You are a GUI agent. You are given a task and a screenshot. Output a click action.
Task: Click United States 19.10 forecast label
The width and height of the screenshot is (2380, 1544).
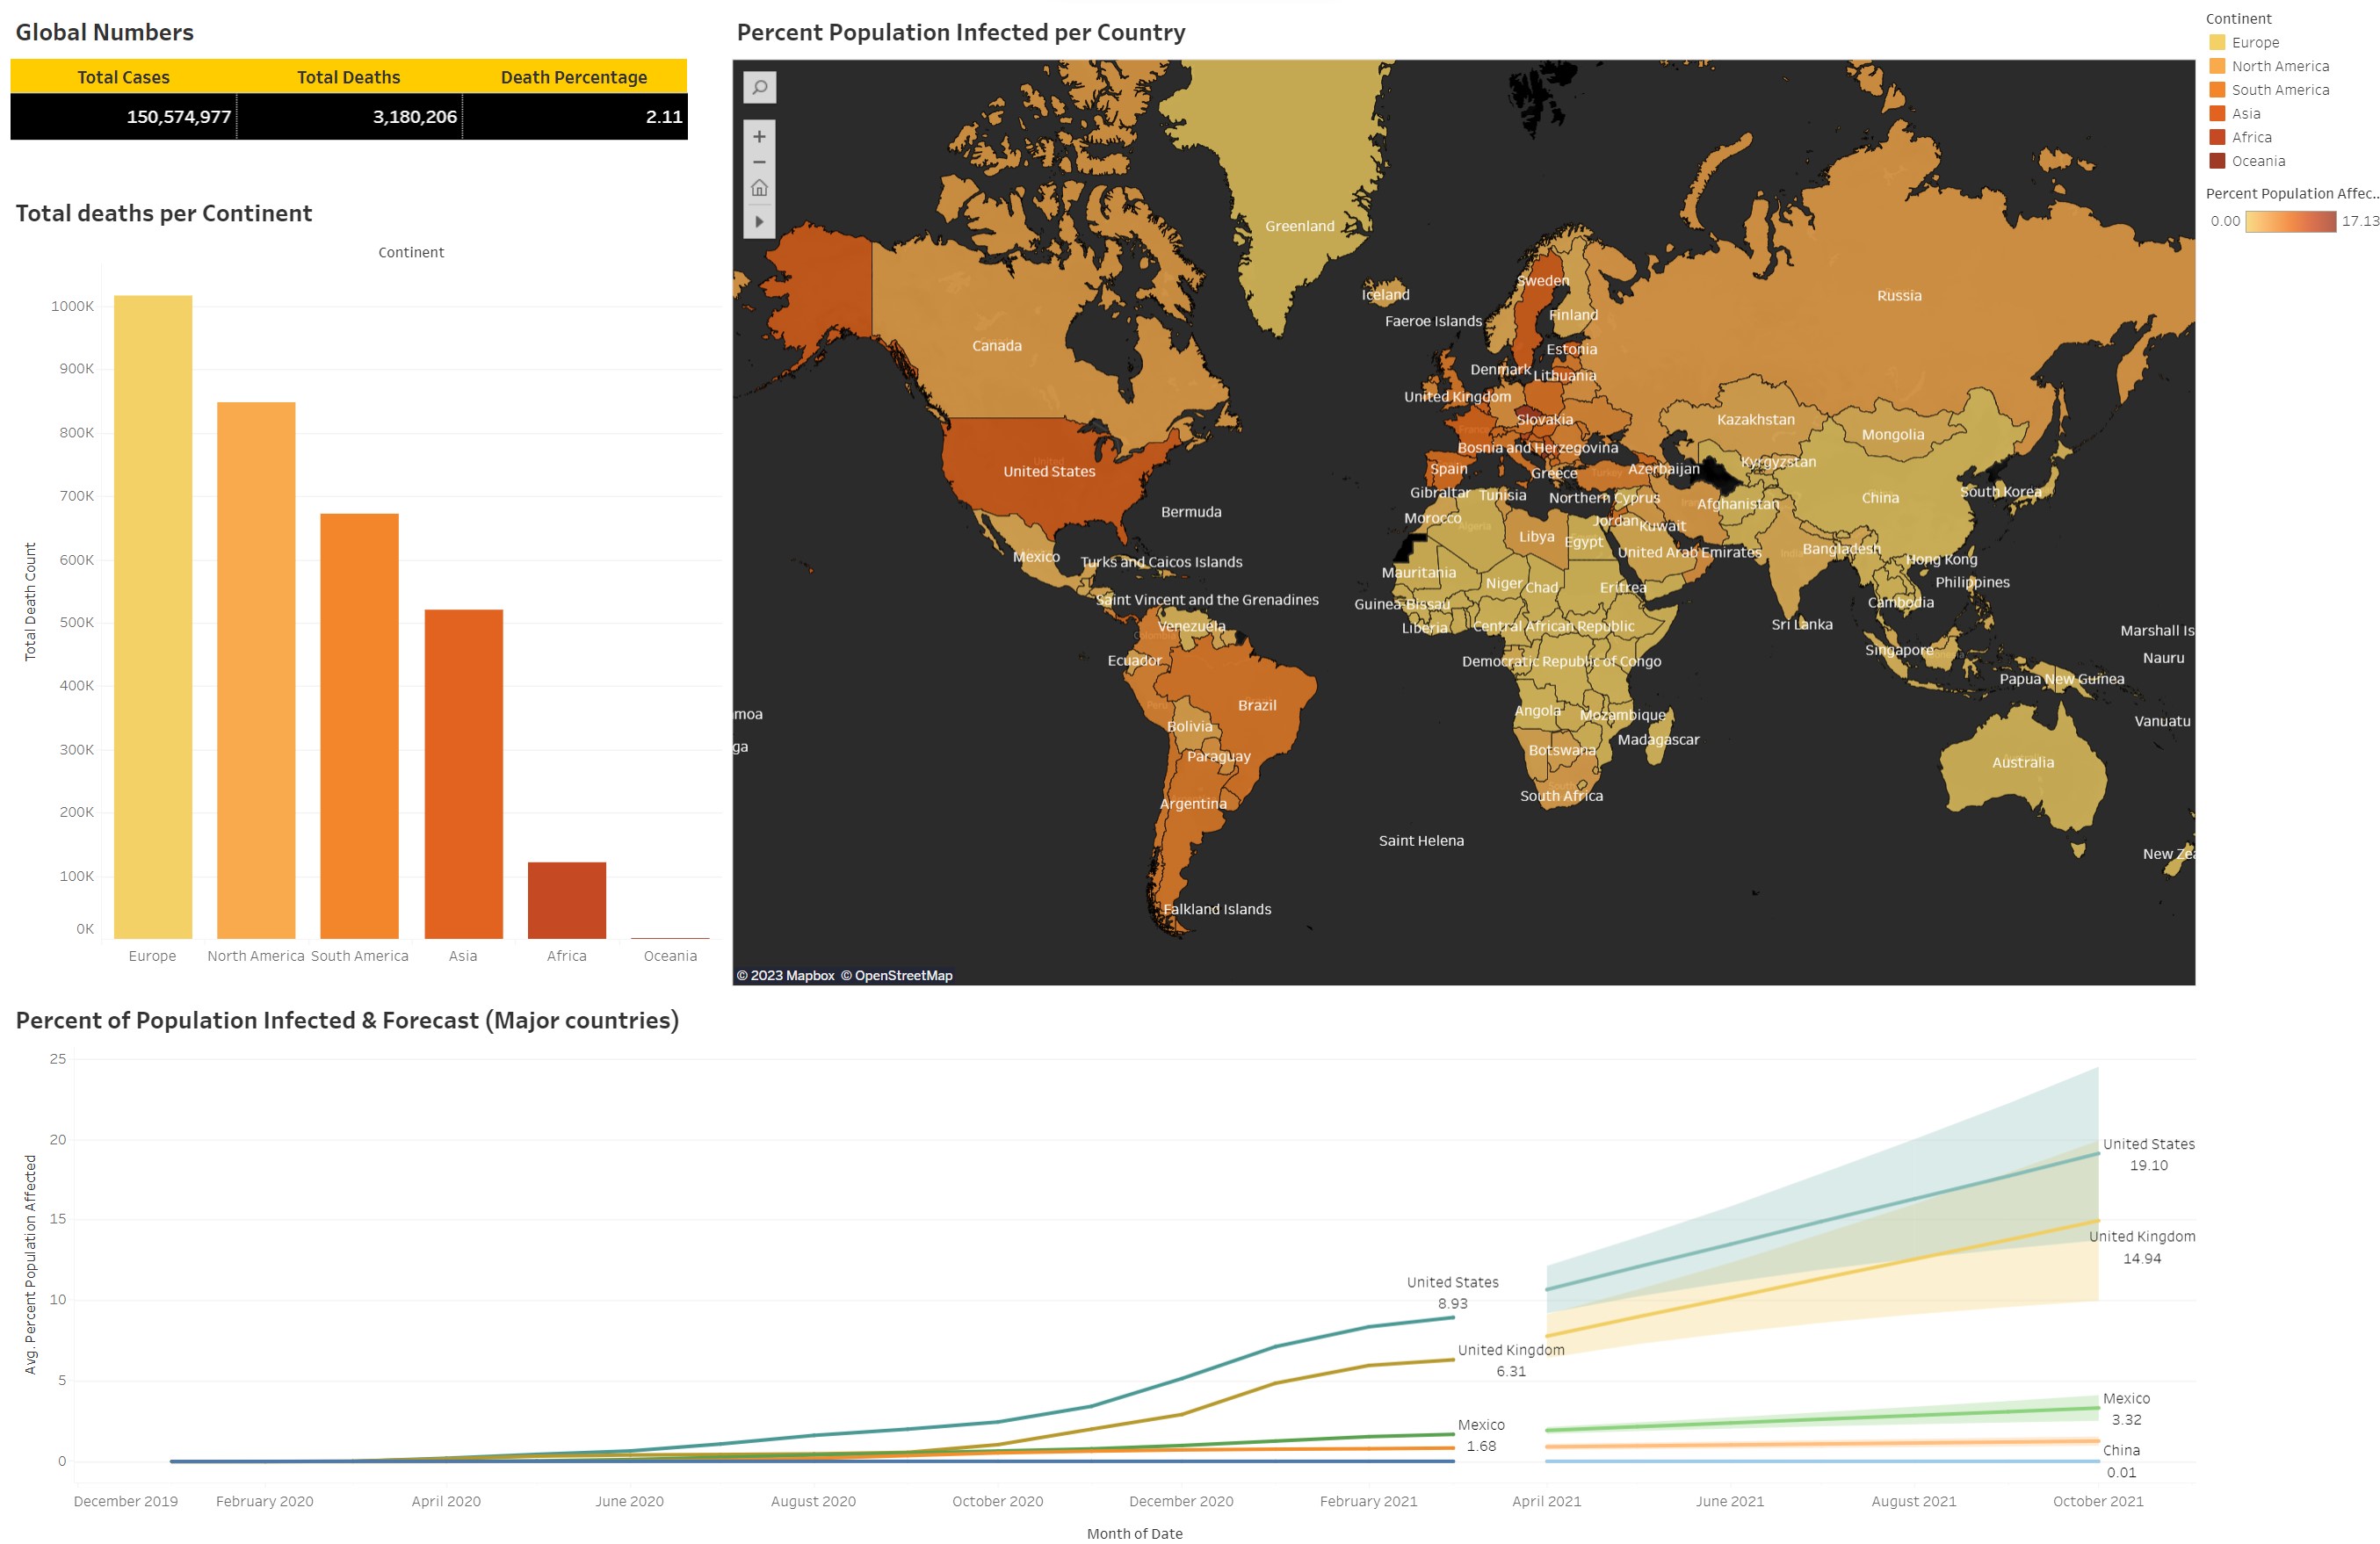click(2148, 1154)
